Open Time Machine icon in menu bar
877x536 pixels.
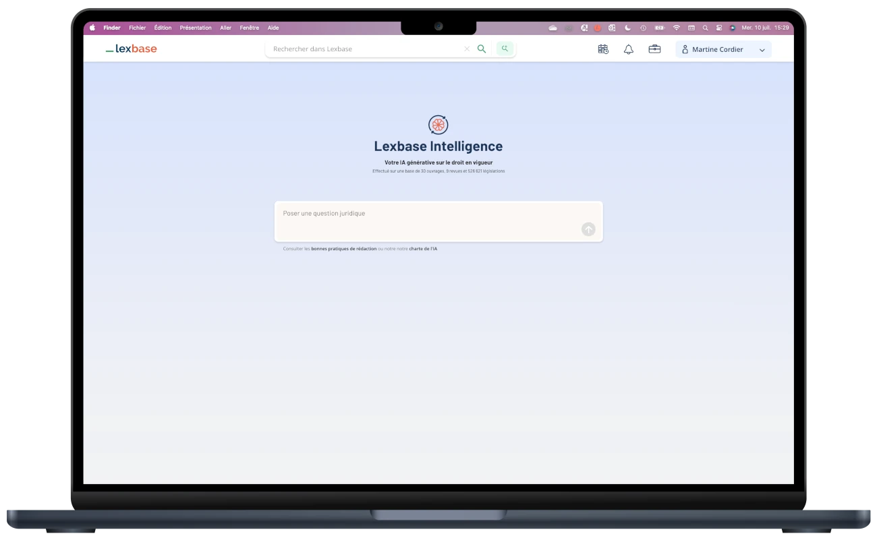(x=643, y=28)
